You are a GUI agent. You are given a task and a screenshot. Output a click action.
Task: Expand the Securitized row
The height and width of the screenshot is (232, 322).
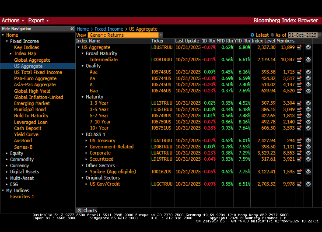87,159
